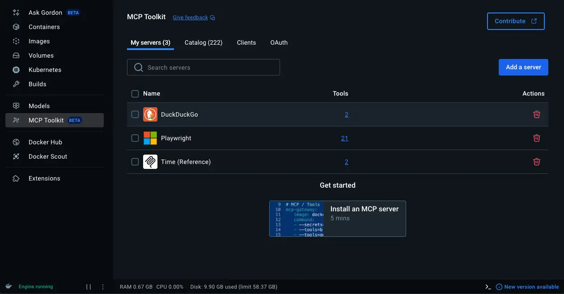Click the Engine running status text
Screen dimensions: 564x294
click(x=36, y=286)
